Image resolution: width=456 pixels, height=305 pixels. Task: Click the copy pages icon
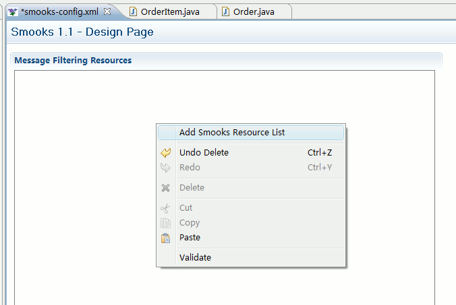click(x=165, y=223)
